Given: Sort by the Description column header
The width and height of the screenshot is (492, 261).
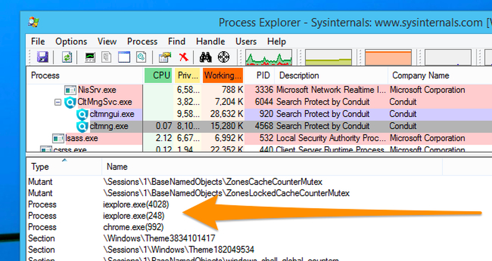Looking at the screenshot, I should (x=331, y=76).
